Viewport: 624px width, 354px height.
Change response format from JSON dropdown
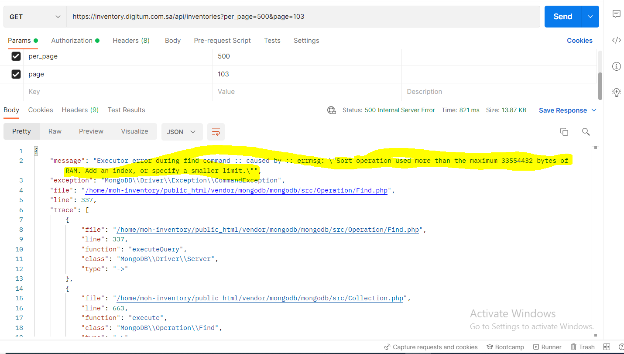pos(182,131)
